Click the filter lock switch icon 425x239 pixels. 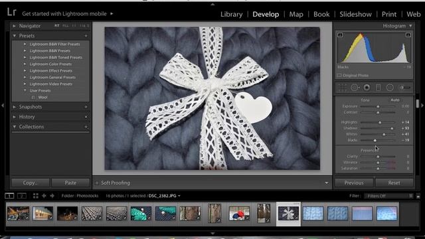pyautogui.click(x=418, y=196)
